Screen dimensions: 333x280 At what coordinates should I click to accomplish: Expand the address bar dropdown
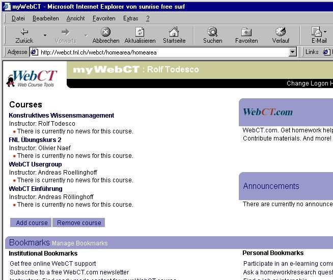coord(292,52)
